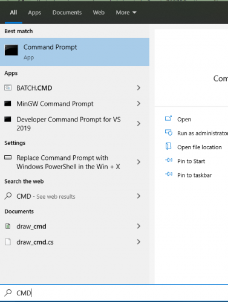Click the Pin to Start pin icon
This screenshot has width=228, height=302.
pos(169,161)
